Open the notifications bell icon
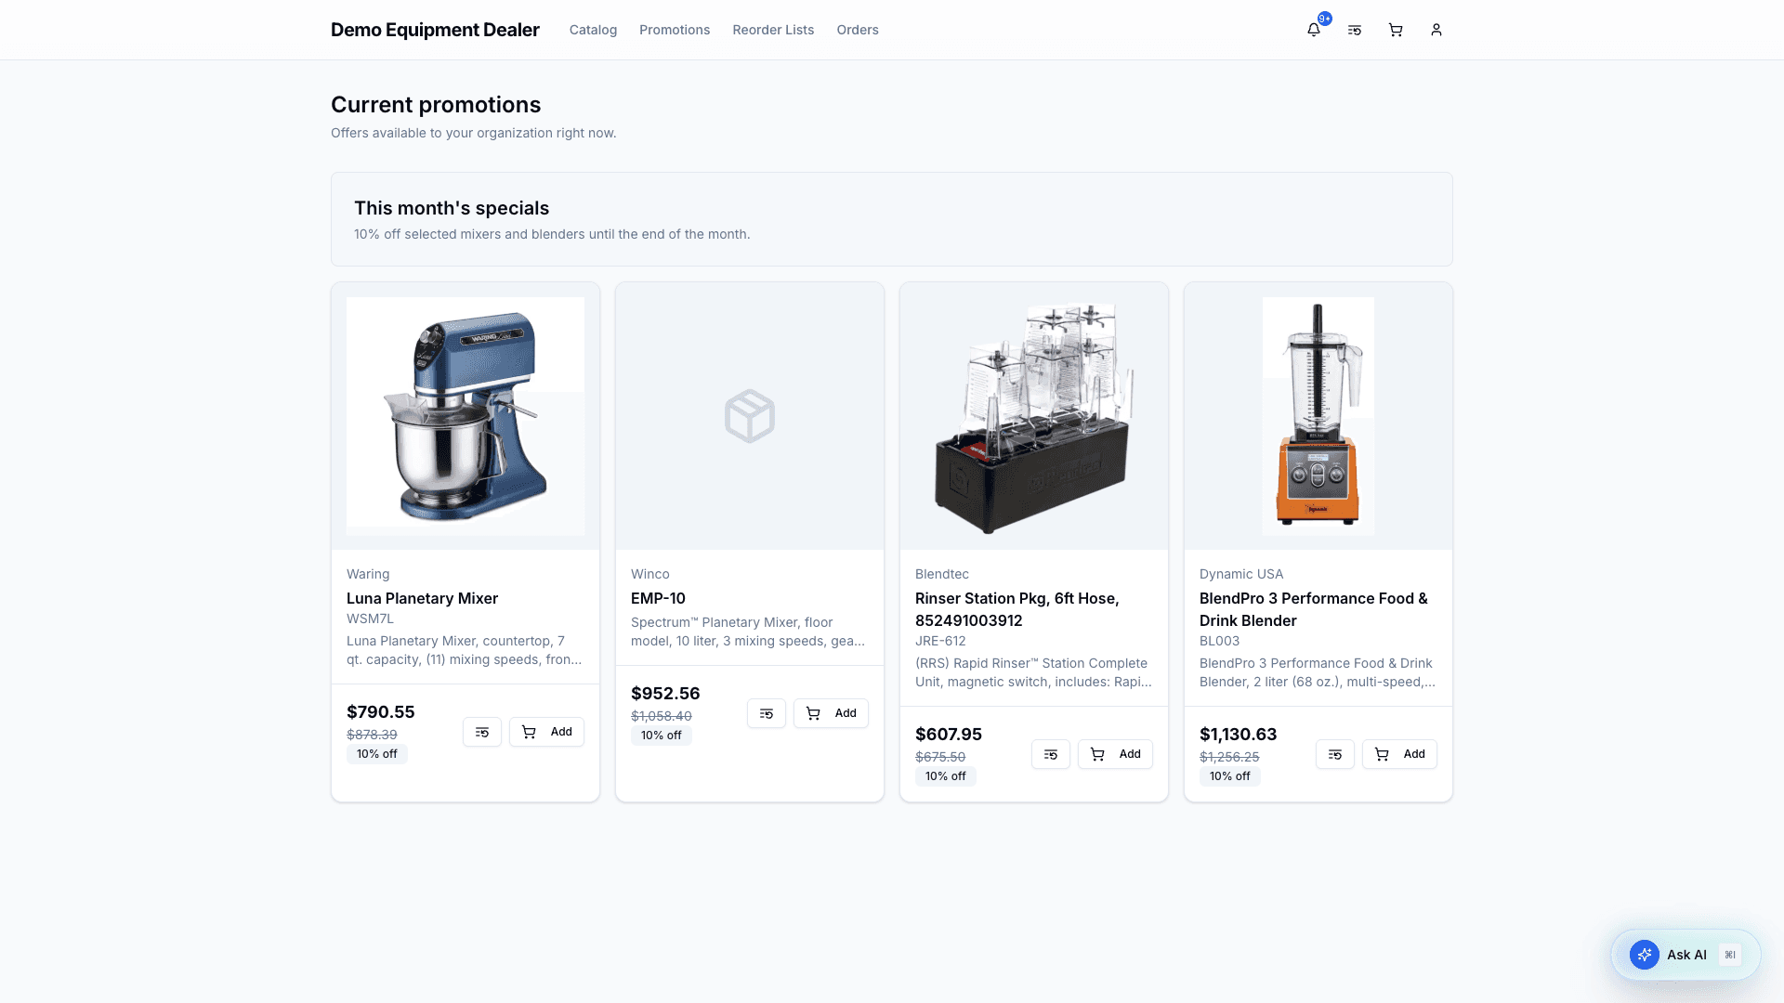Image resolution: width=1784 pixels, height=1003 pixels. point(1314,30)
